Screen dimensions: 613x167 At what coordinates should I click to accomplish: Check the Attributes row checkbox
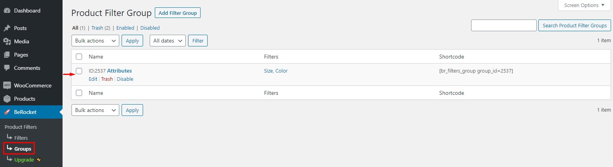point(79,71)
